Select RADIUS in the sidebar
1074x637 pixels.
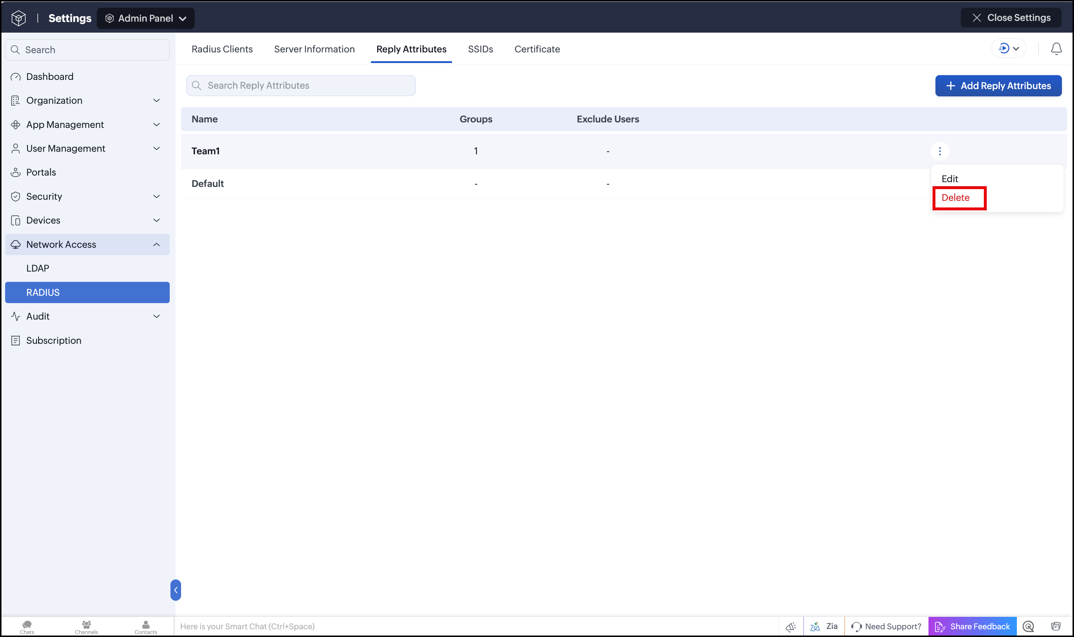point(88,292)
